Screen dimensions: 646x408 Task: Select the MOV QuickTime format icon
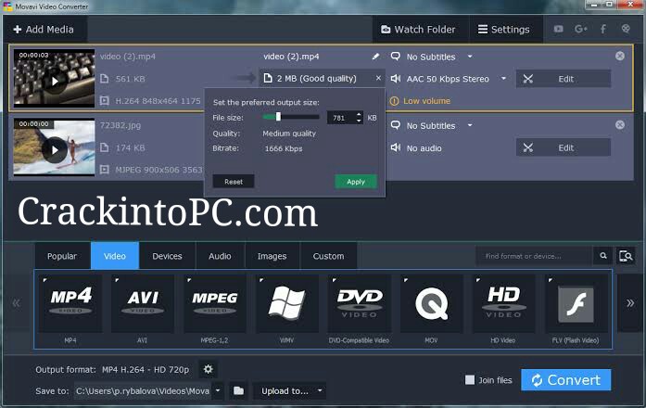pos(431,304)
